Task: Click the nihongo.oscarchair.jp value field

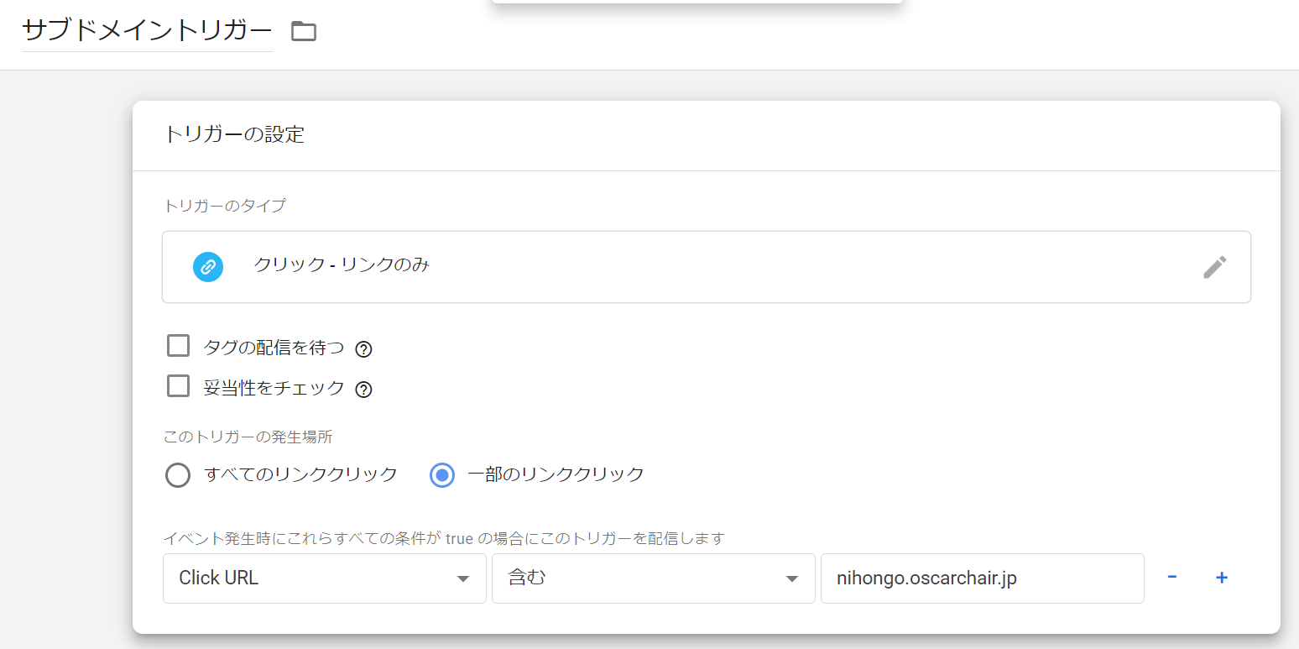Action: (x=982, y=578)
